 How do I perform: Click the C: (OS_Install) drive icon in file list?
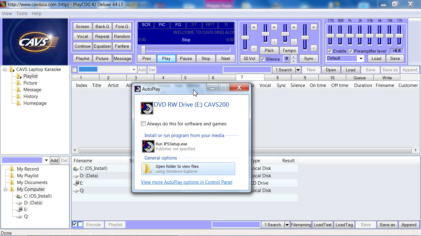click(x=76, y=168)
